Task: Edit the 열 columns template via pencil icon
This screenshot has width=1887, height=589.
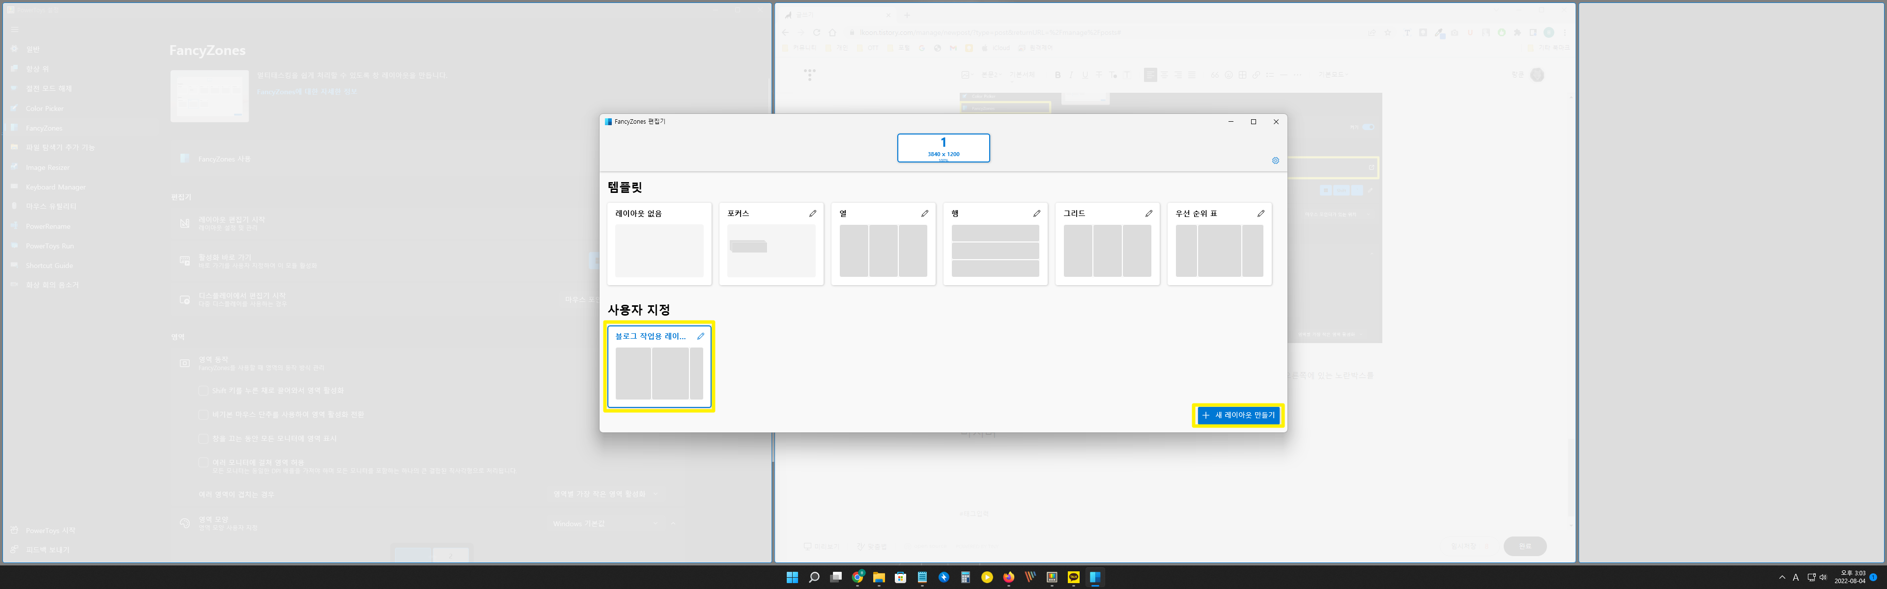Action: 924,214
